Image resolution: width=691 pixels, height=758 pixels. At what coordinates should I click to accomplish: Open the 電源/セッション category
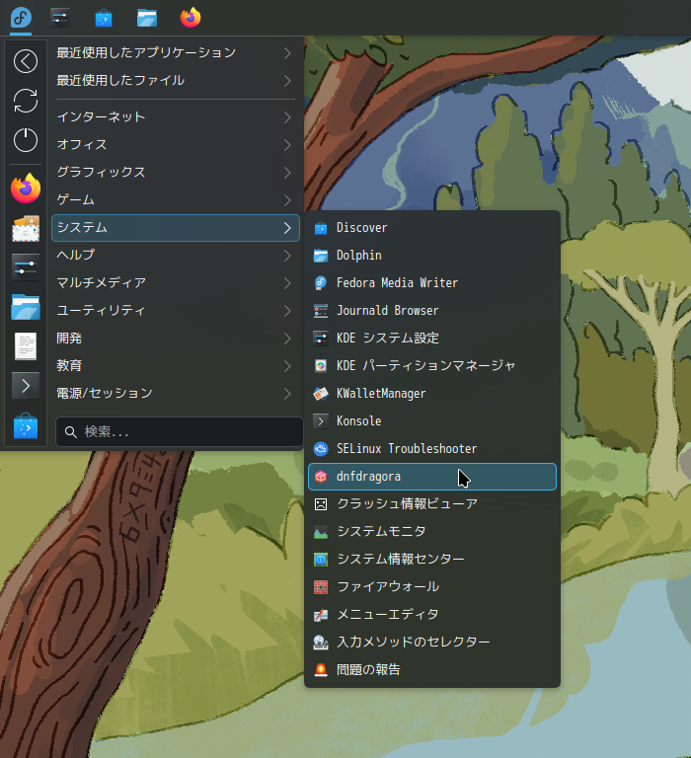[176, 393]
